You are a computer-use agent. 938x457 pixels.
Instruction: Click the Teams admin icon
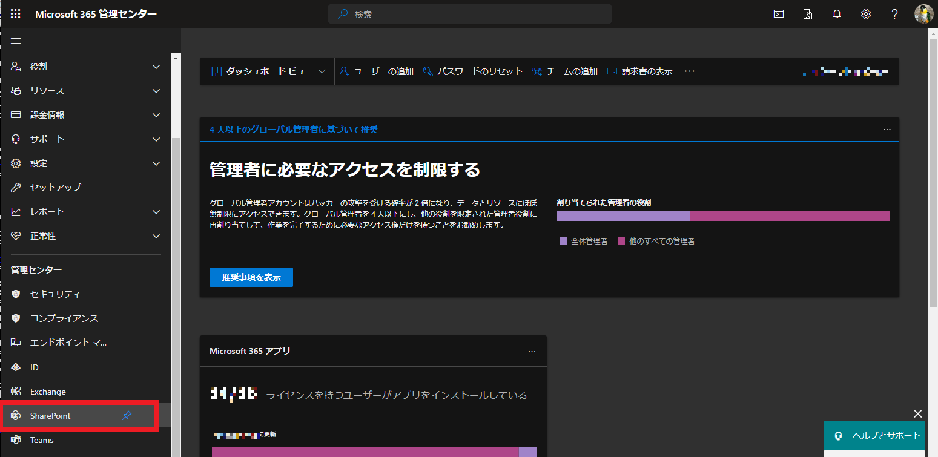[16, 440]
